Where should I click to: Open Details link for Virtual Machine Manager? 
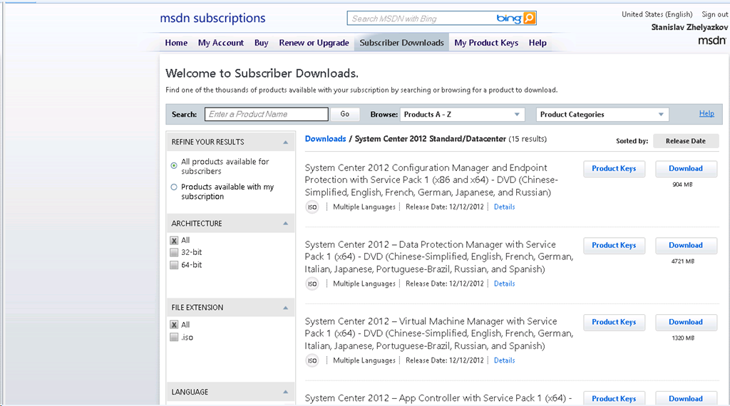[x=504, y=360]
